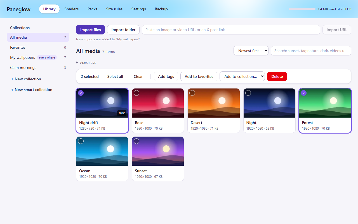Open the Night drift video thumbnail
Viewport: 358px width, 224px height.
click(x=102, y=103)
